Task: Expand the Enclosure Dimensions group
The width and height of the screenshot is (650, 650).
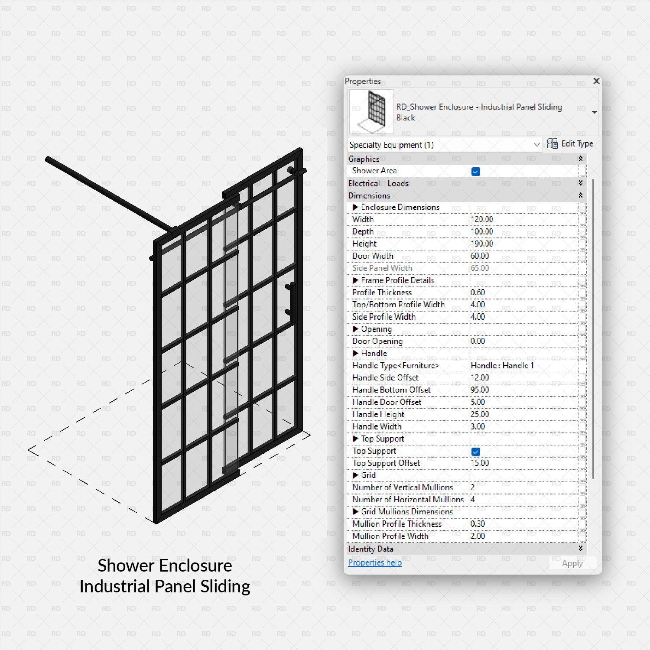Action: click(355, 207)
